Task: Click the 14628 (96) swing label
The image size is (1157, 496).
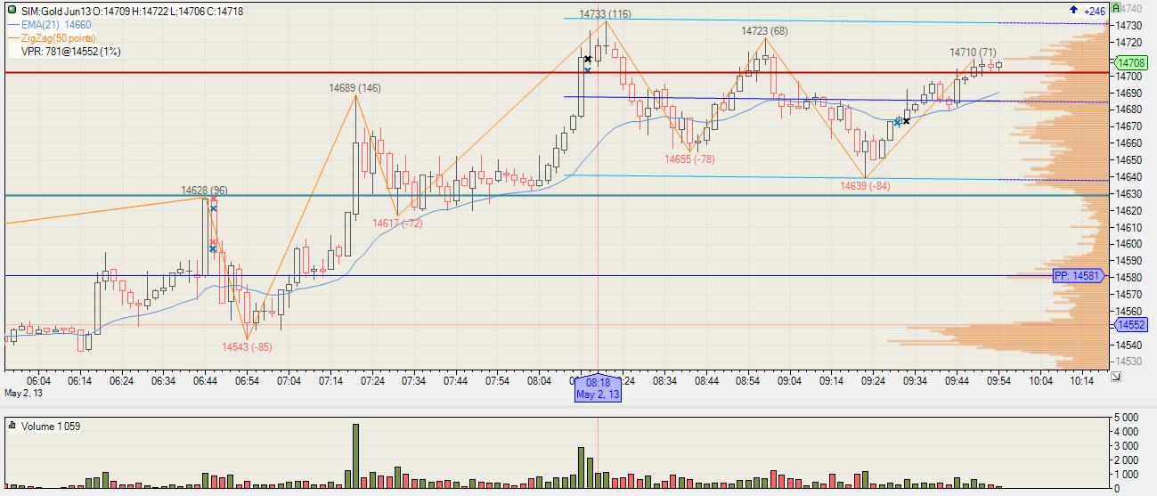Action: point(204,191)
